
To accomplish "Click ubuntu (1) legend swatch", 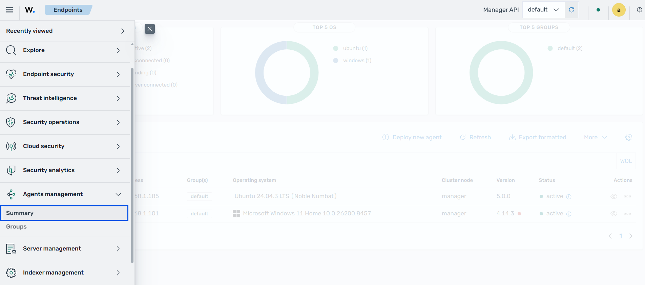I will click(336, 48).
